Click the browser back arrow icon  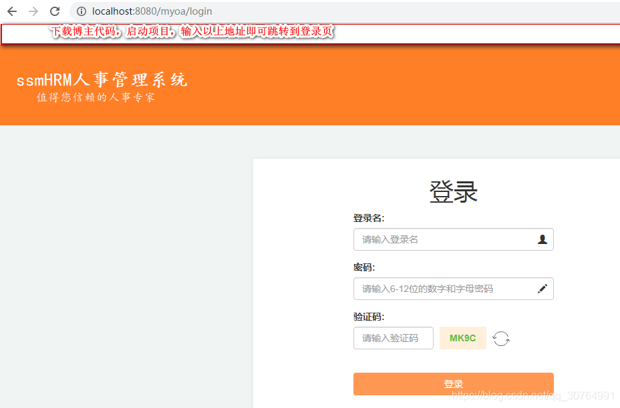[11, 11]
